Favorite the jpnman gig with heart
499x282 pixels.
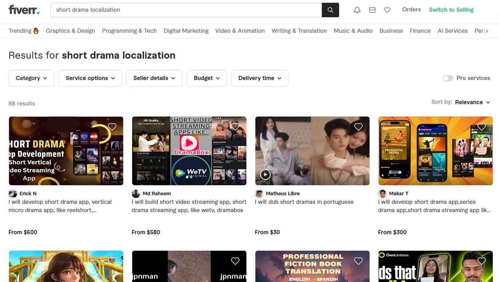tap(235, 261)
